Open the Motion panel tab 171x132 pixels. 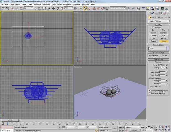[160, 13]
